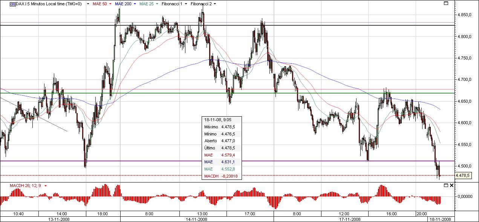
Task: Toggle the MACDH histogram display
Action: (x=45, y=186)
